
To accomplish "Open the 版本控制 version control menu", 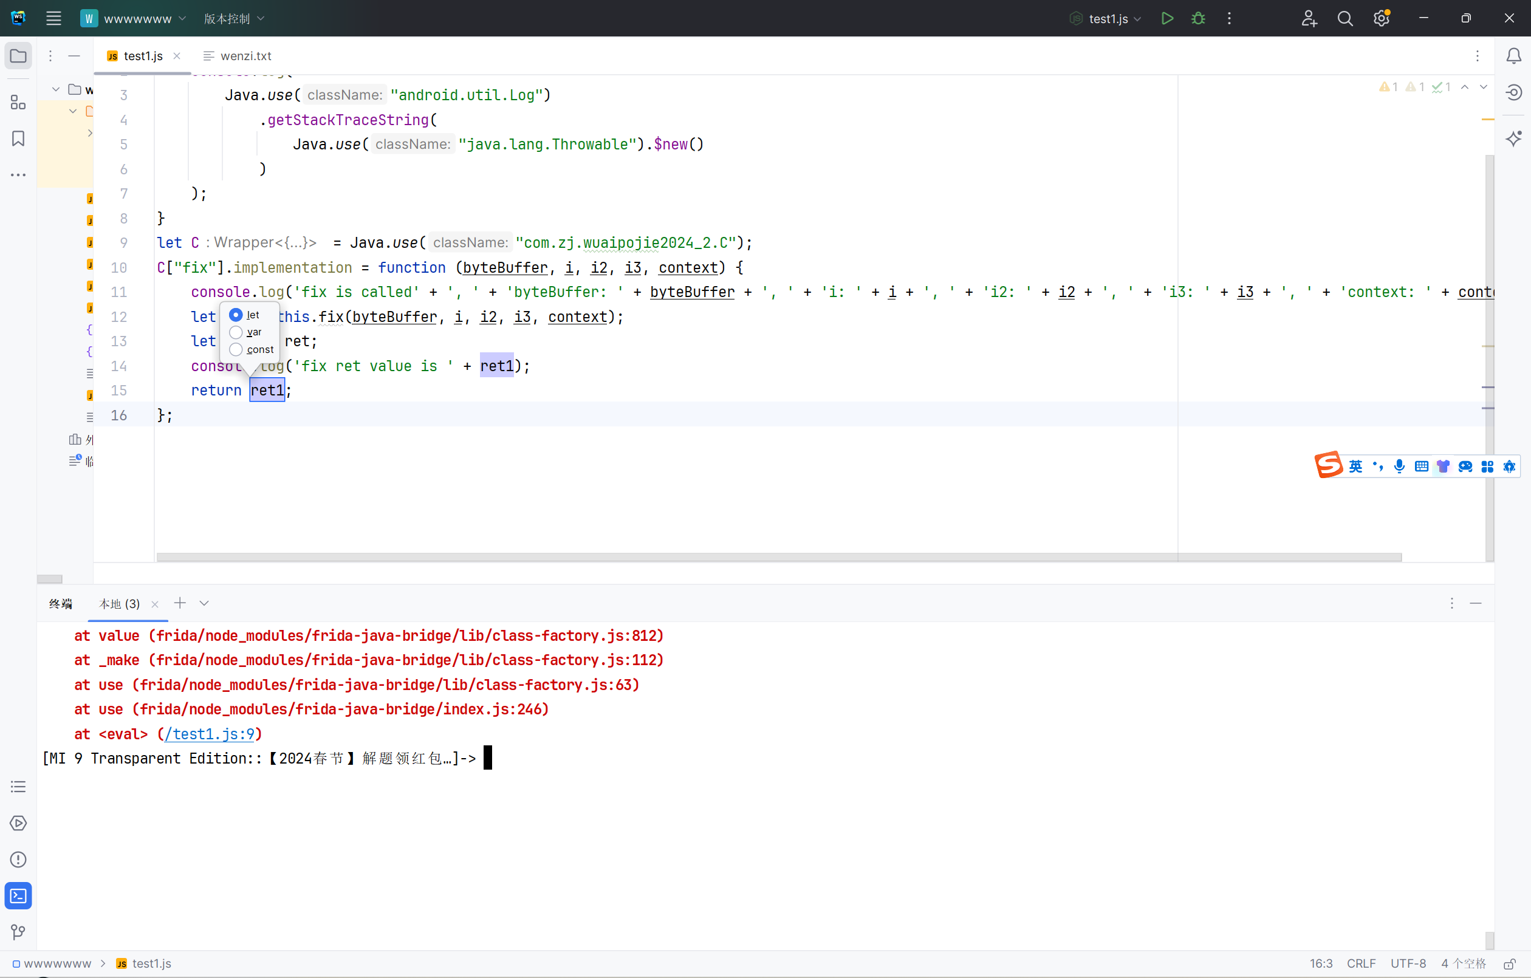I will click(x=233, y=18).
